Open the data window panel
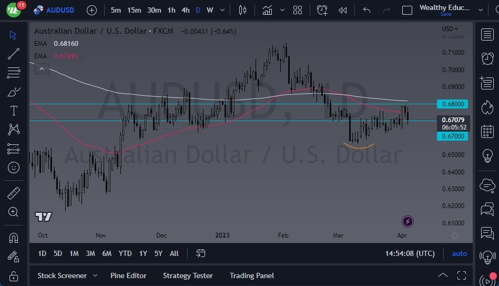Screen dimensions: 499x286 (487, 83)
